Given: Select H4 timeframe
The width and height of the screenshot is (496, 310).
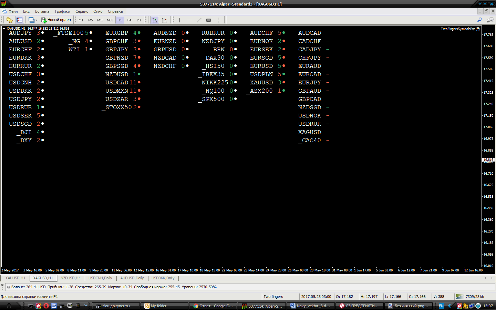Looking at the screenshot, I should tap(129, 20).
